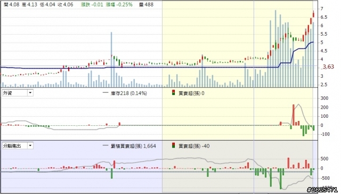Click the 300 axis label in 外資 panel
The image size is (341, 194).
click(x=324, y=98)
